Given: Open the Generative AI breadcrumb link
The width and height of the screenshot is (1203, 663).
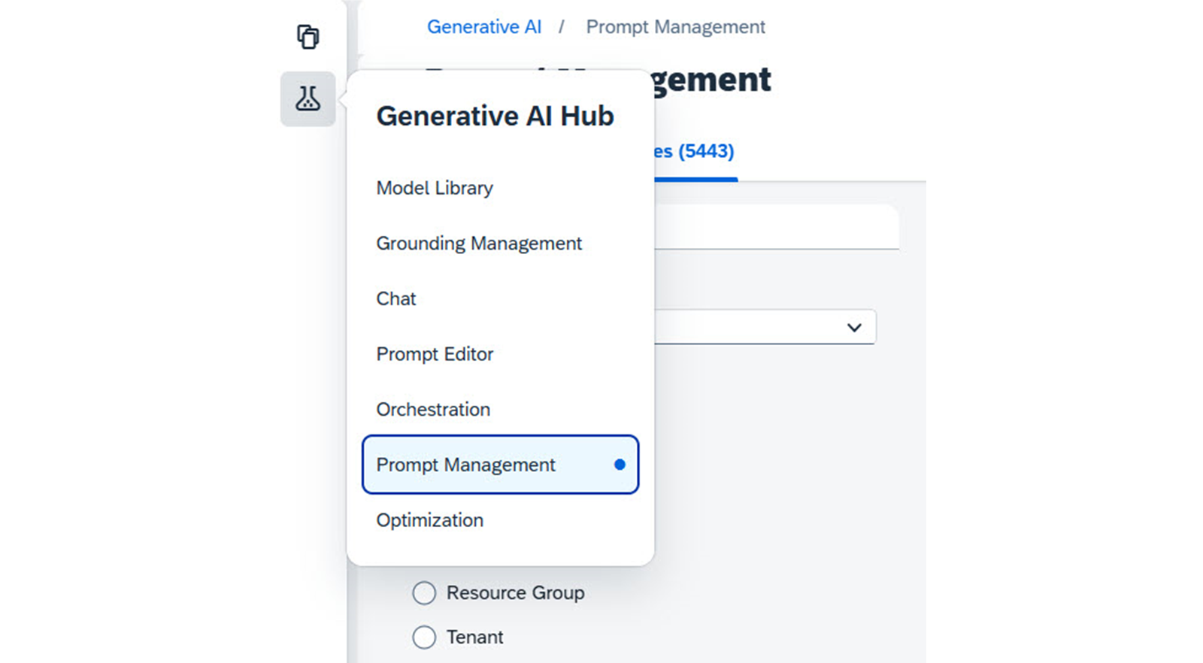Looking at the screenshot, I should pos(484,27).
